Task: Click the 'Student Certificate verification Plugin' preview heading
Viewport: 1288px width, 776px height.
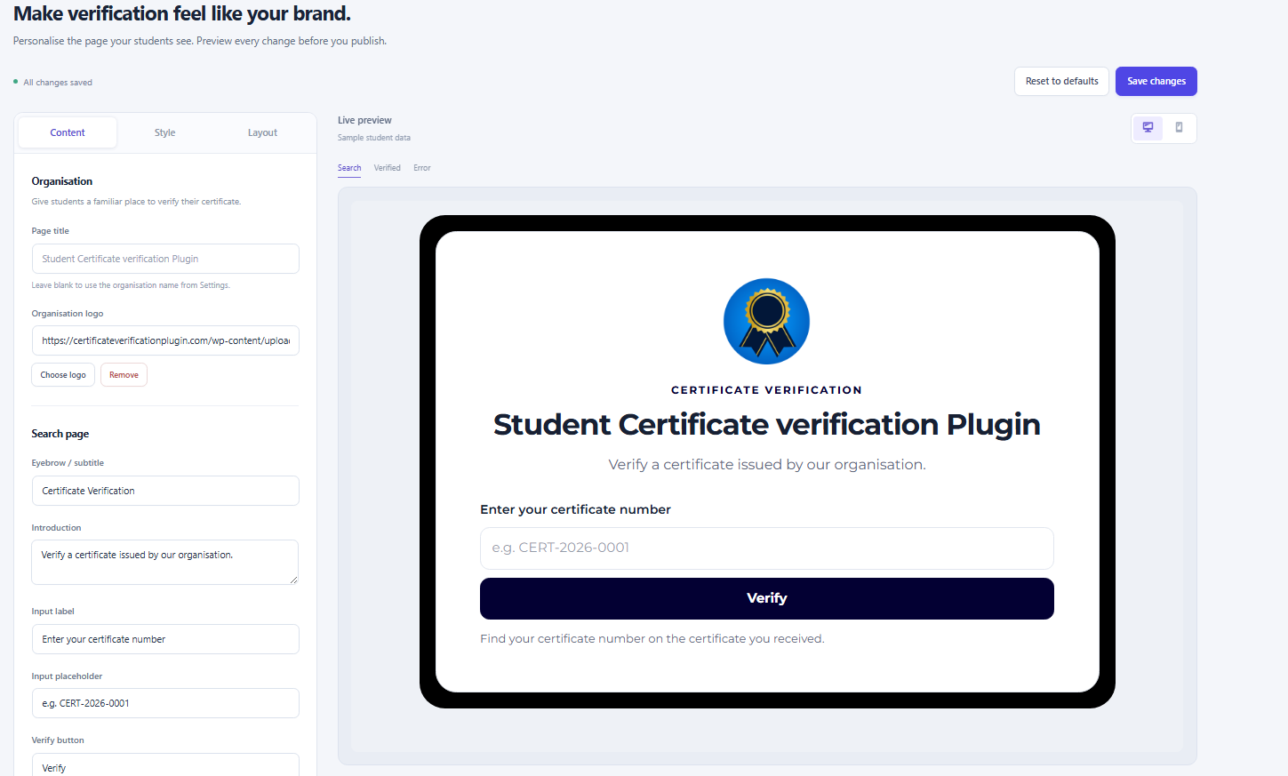Action: [x=767, y=425]
